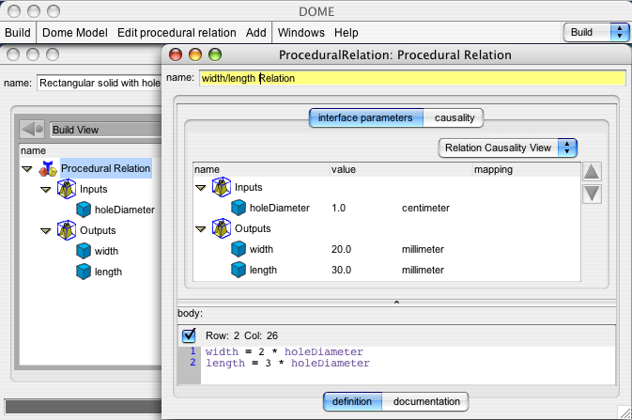This screenshot has height=420, width=632.
Task: Switch to the documentation tab
Action: coord(426,401)
